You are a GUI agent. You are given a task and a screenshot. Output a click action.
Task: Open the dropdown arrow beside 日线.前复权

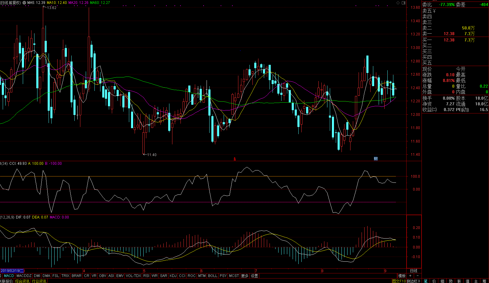(x=24, y=3)
